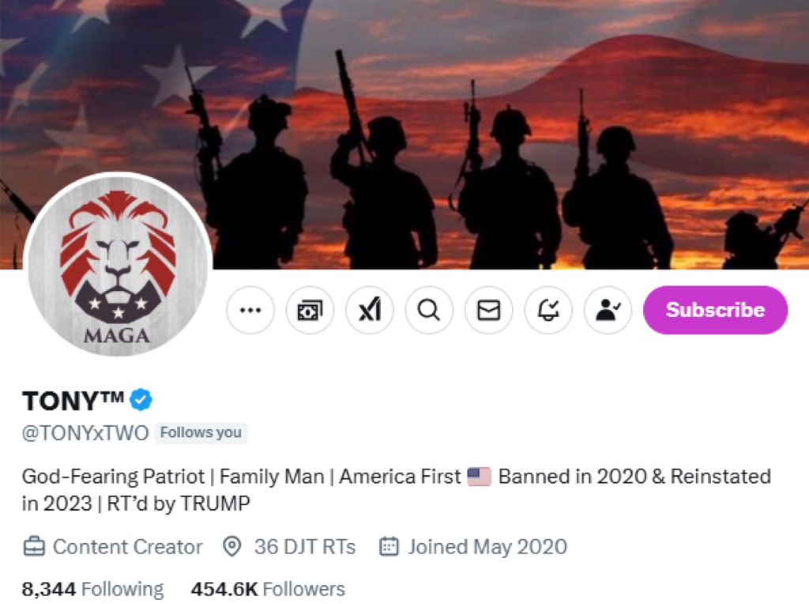Open the three-dot more options menu
809x604 pixels.
[250, 311]
